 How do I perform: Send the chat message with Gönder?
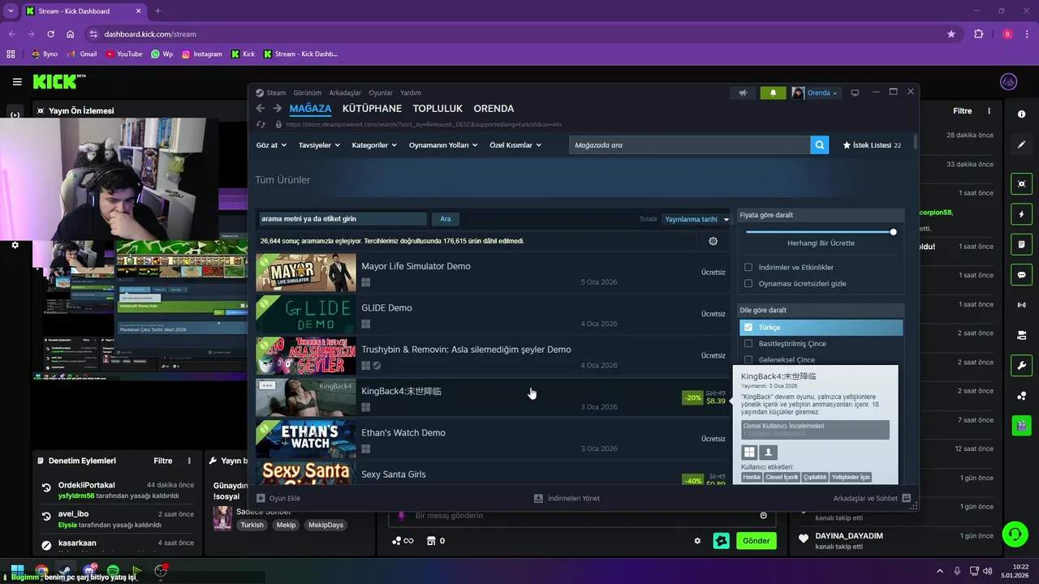coord(756,541)
